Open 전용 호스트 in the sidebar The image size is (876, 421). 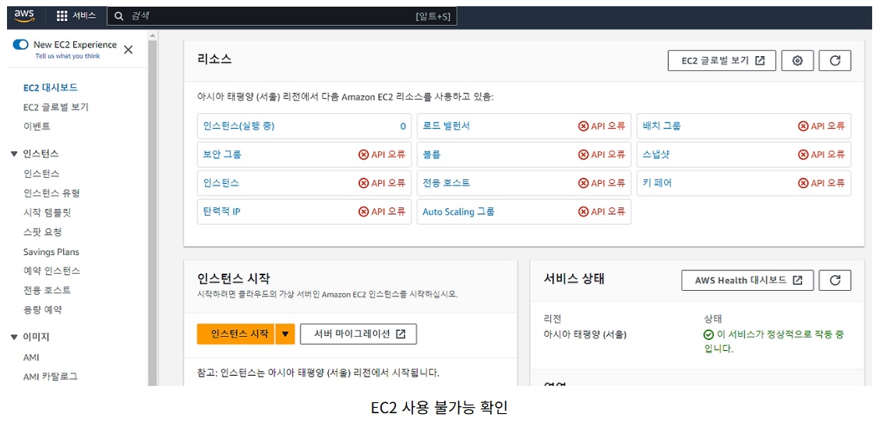47,290
